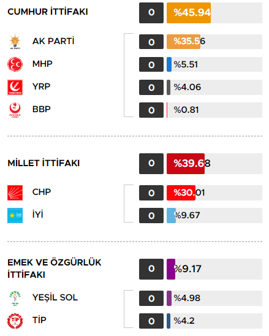Click the AK PARTİ lightbulb logo
The image size is (269, 336).
tap(15, 41)
